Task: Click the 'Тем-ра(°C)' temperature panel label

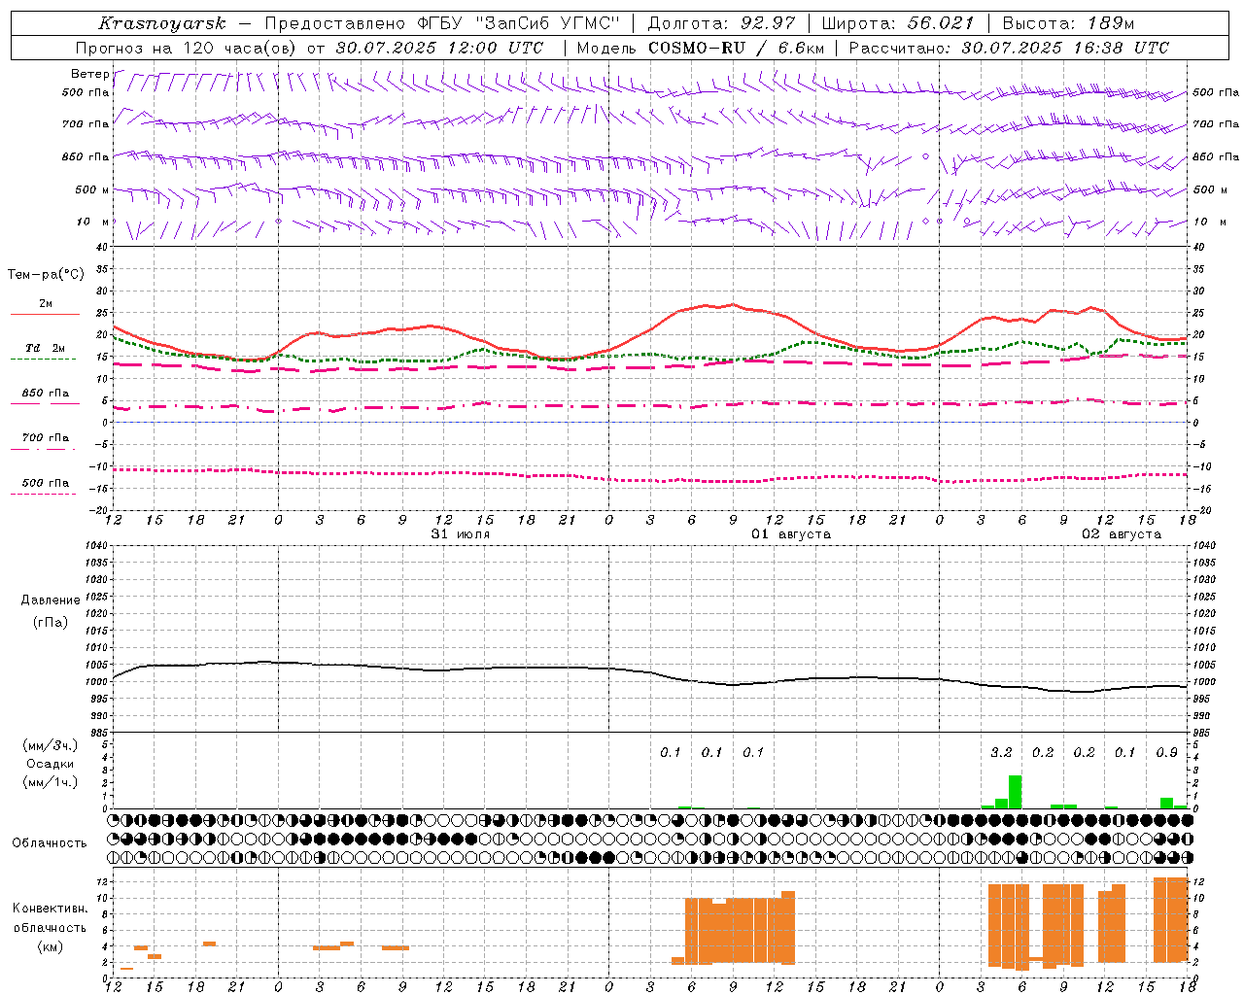Action: [x=46, y=274]
